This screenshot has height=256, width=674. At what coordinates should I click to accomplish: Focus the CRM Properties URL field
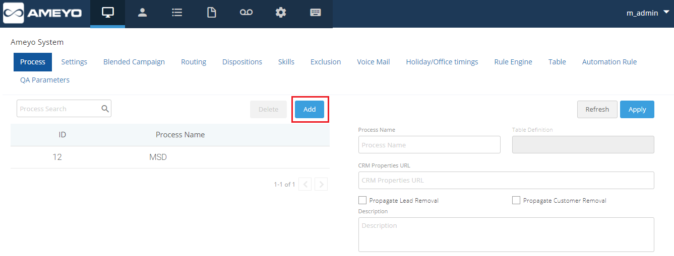pyautogui.click(x=506, y=180)
